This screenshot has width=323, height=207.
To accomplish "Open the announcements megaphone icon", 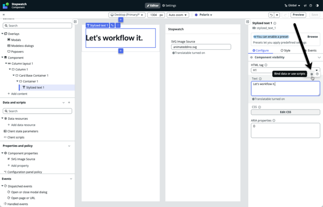I will tap(305, 6).
